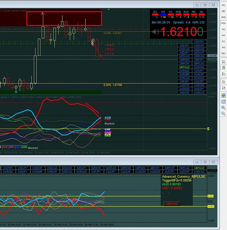Click the tile windows grid icon
The image size is (227, 230).
pos(223,96)
